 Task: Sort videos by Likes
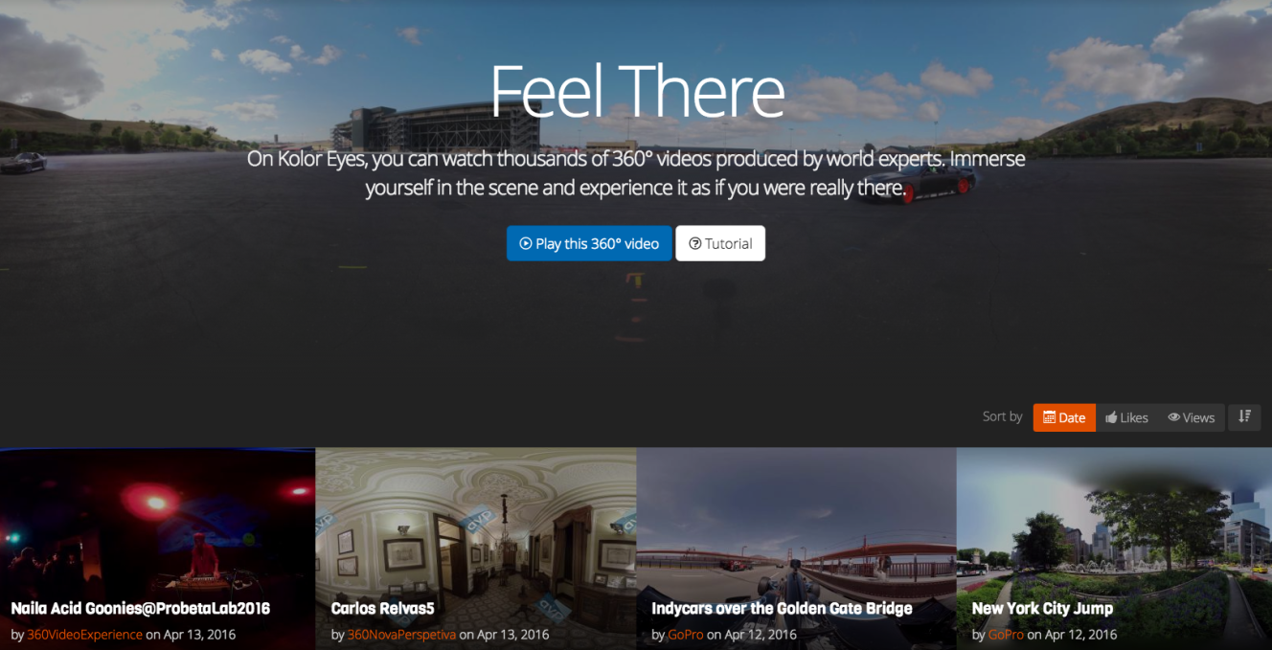[x=1126, y=417]
